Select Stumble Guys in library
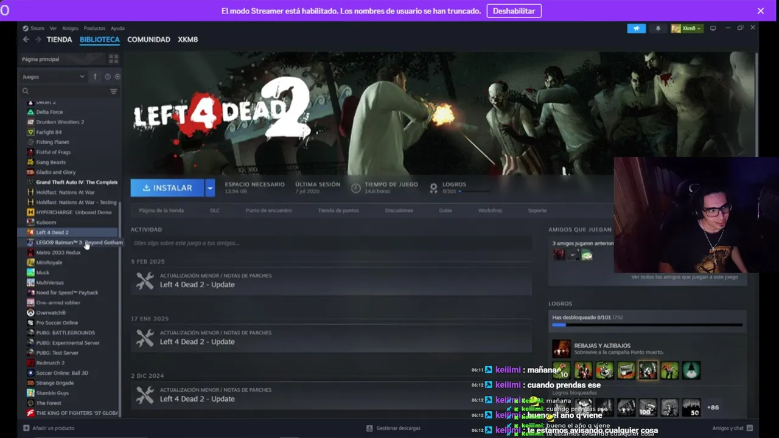The height and width of the screenshot is (438, 779). click(x=52, y=393)
